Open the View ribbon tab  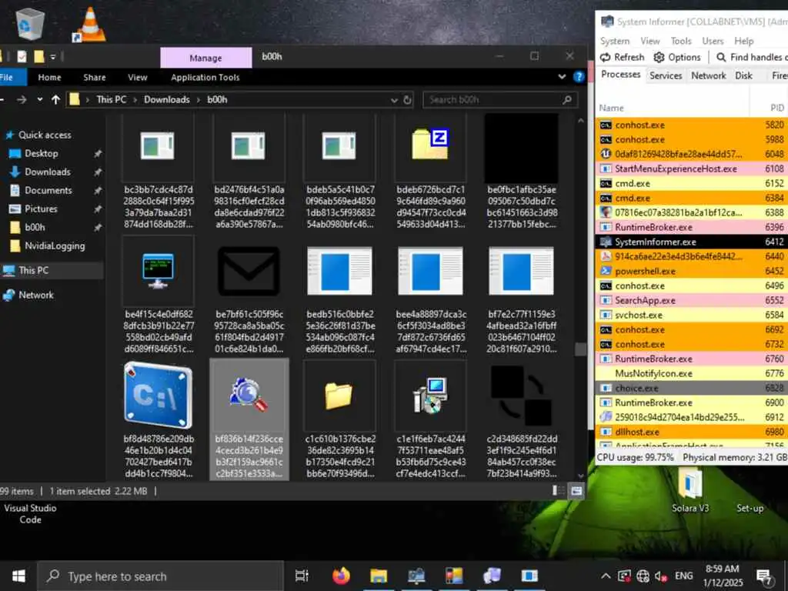[x=137, y=78]
